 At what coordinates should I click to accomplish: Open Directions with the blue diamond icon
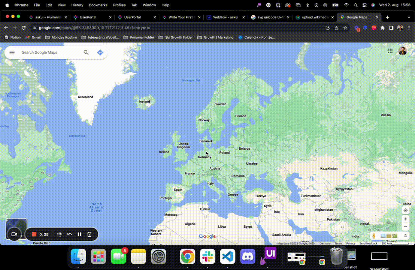(x=100, y=52)
